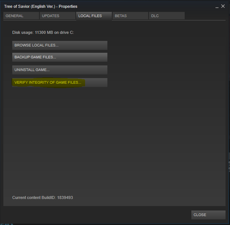Click UNINSTALL GAME button

[59, 70]
